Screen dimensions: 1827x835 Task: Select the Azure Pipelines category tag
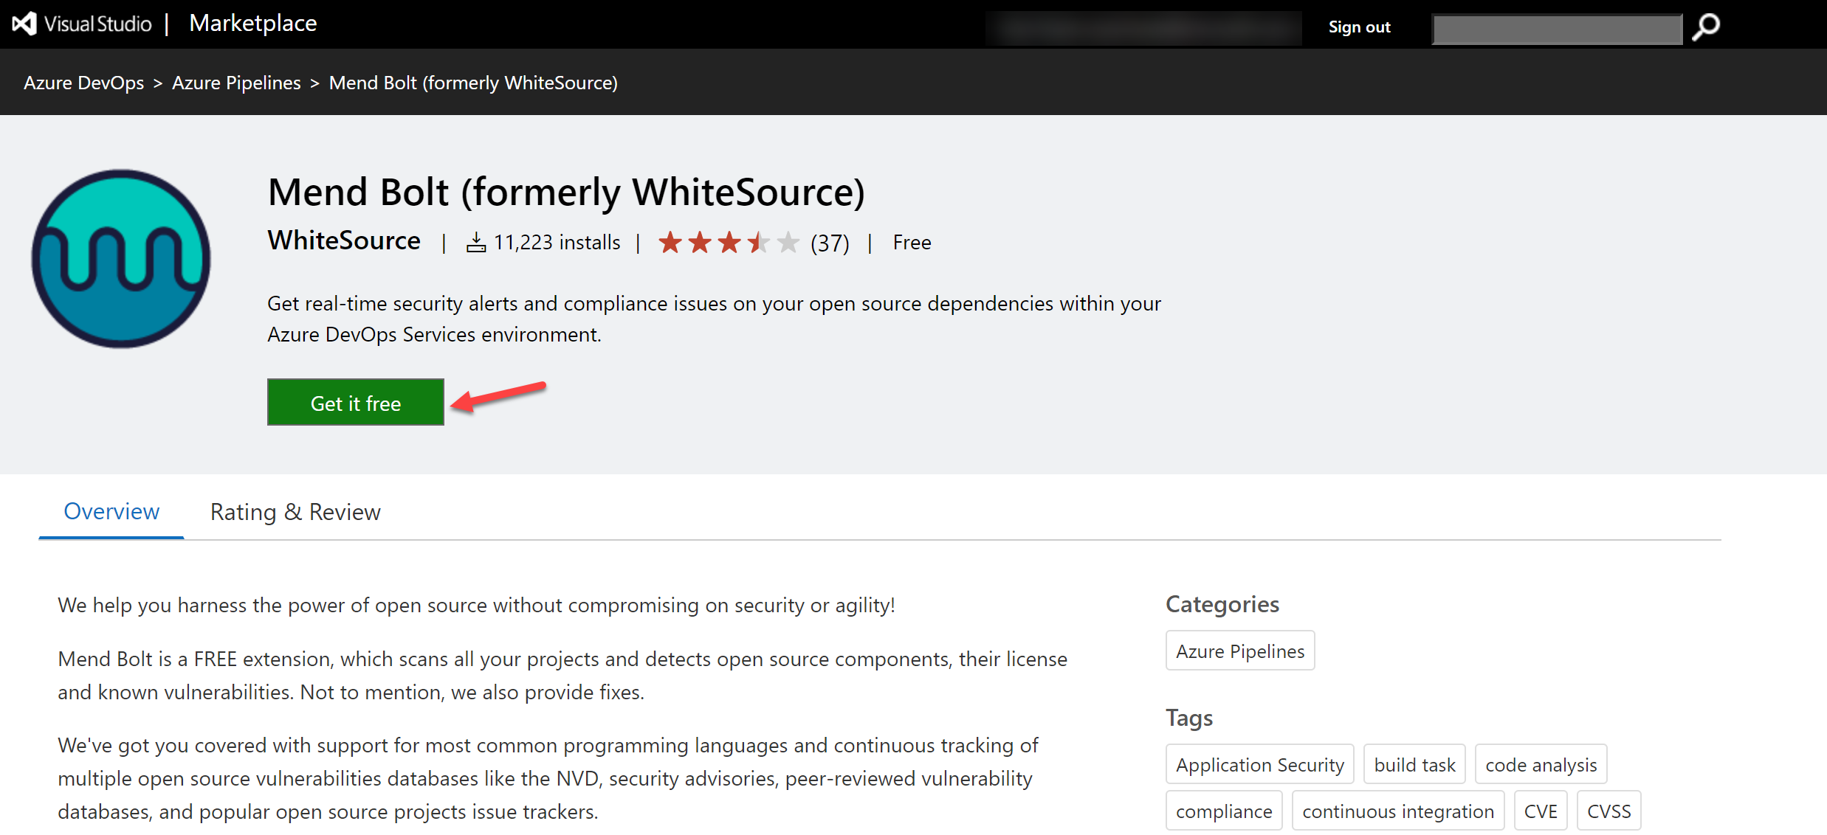tap(1240, 651)
